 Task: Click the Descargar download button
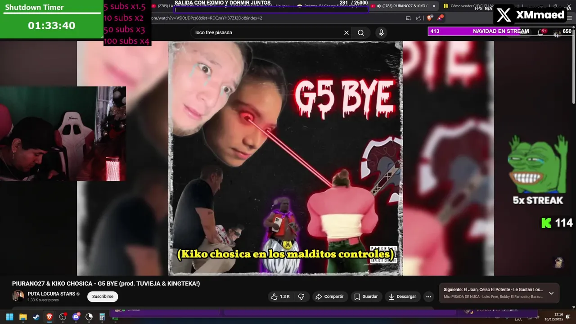tap(402, 297)
